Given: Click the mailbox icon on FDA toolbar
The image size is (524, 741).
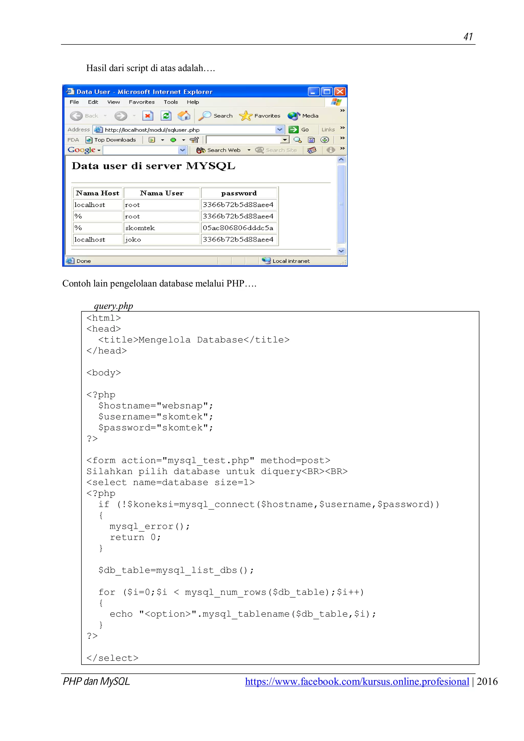Looking at the screenshot, I should pos(194,140).
